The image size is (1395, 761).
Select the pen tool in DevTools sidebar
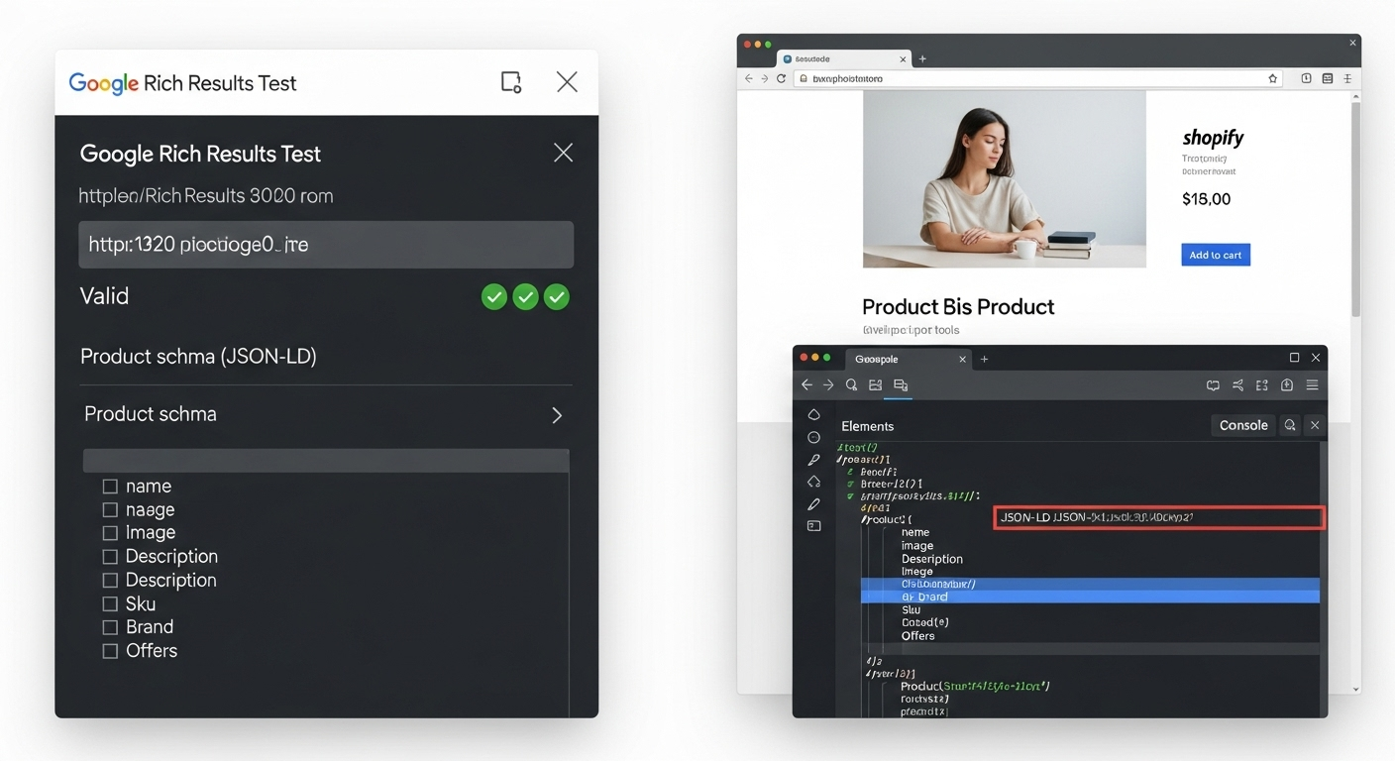pos(813,504)
